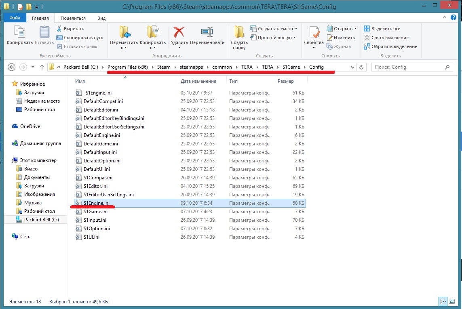
Task: Click the Copy (Копировать) ribbon icon
Action: [20, 32]
